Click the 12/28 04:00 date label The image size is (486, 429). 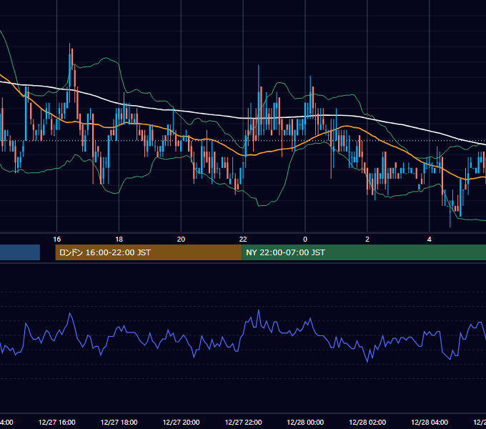[430, 422]
